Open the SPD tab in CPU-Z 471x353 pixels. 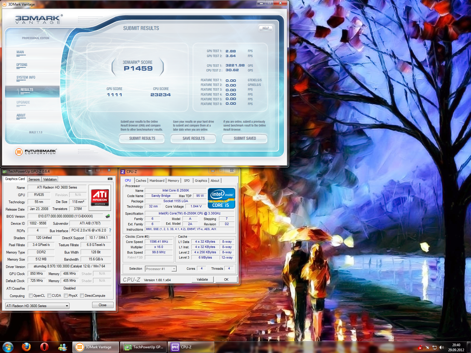coord(187,181)
